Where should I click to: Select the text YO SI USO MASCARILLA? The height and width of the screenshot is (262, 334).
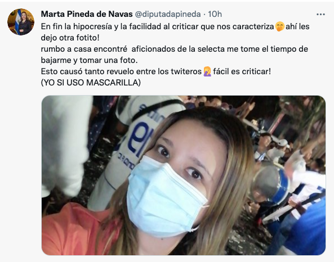[x=91, y=83]
